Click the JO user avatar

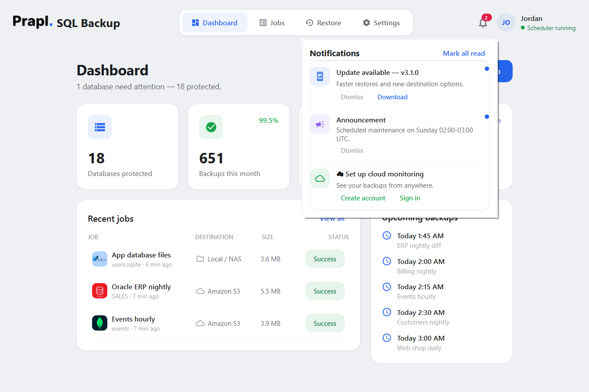(x=506, y=23)
